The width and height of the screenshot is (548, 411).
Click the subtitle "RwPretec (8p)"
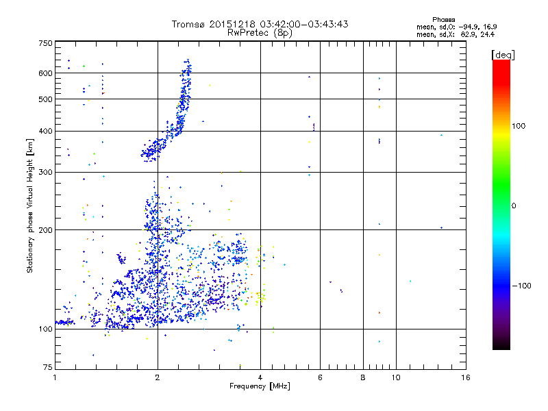[x=260, y=33]
